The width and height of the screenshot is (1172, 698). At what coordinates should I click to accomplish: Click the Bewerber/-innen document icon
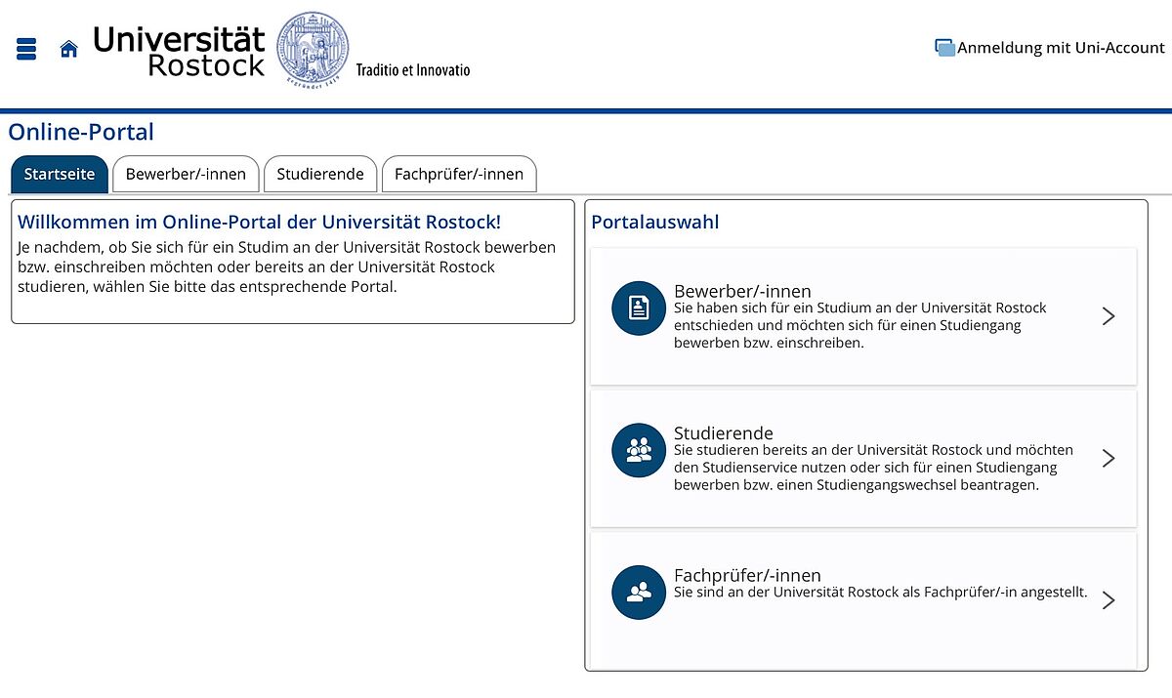pyautogui.click(x=639, y=308)
